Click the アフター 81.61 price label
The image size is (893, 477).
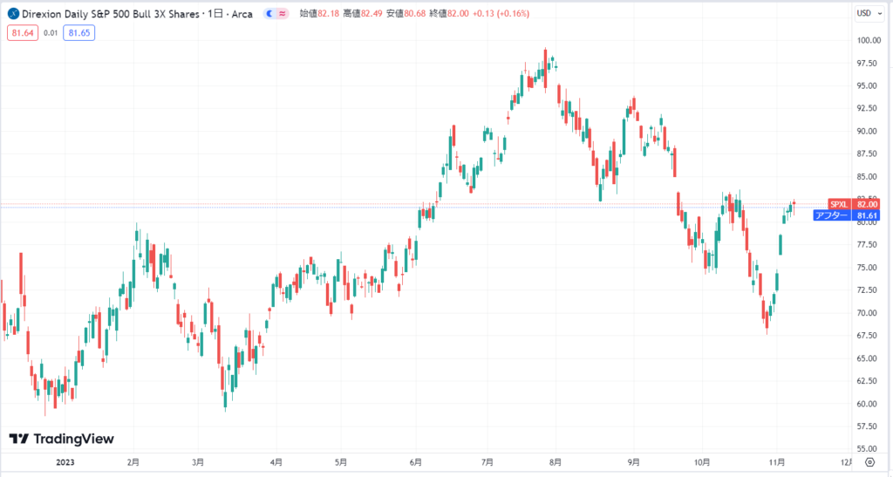pos(846,215)
